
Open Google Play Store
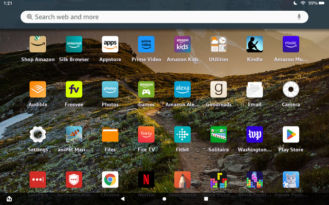pyautogui.click(x=291, y=134)
